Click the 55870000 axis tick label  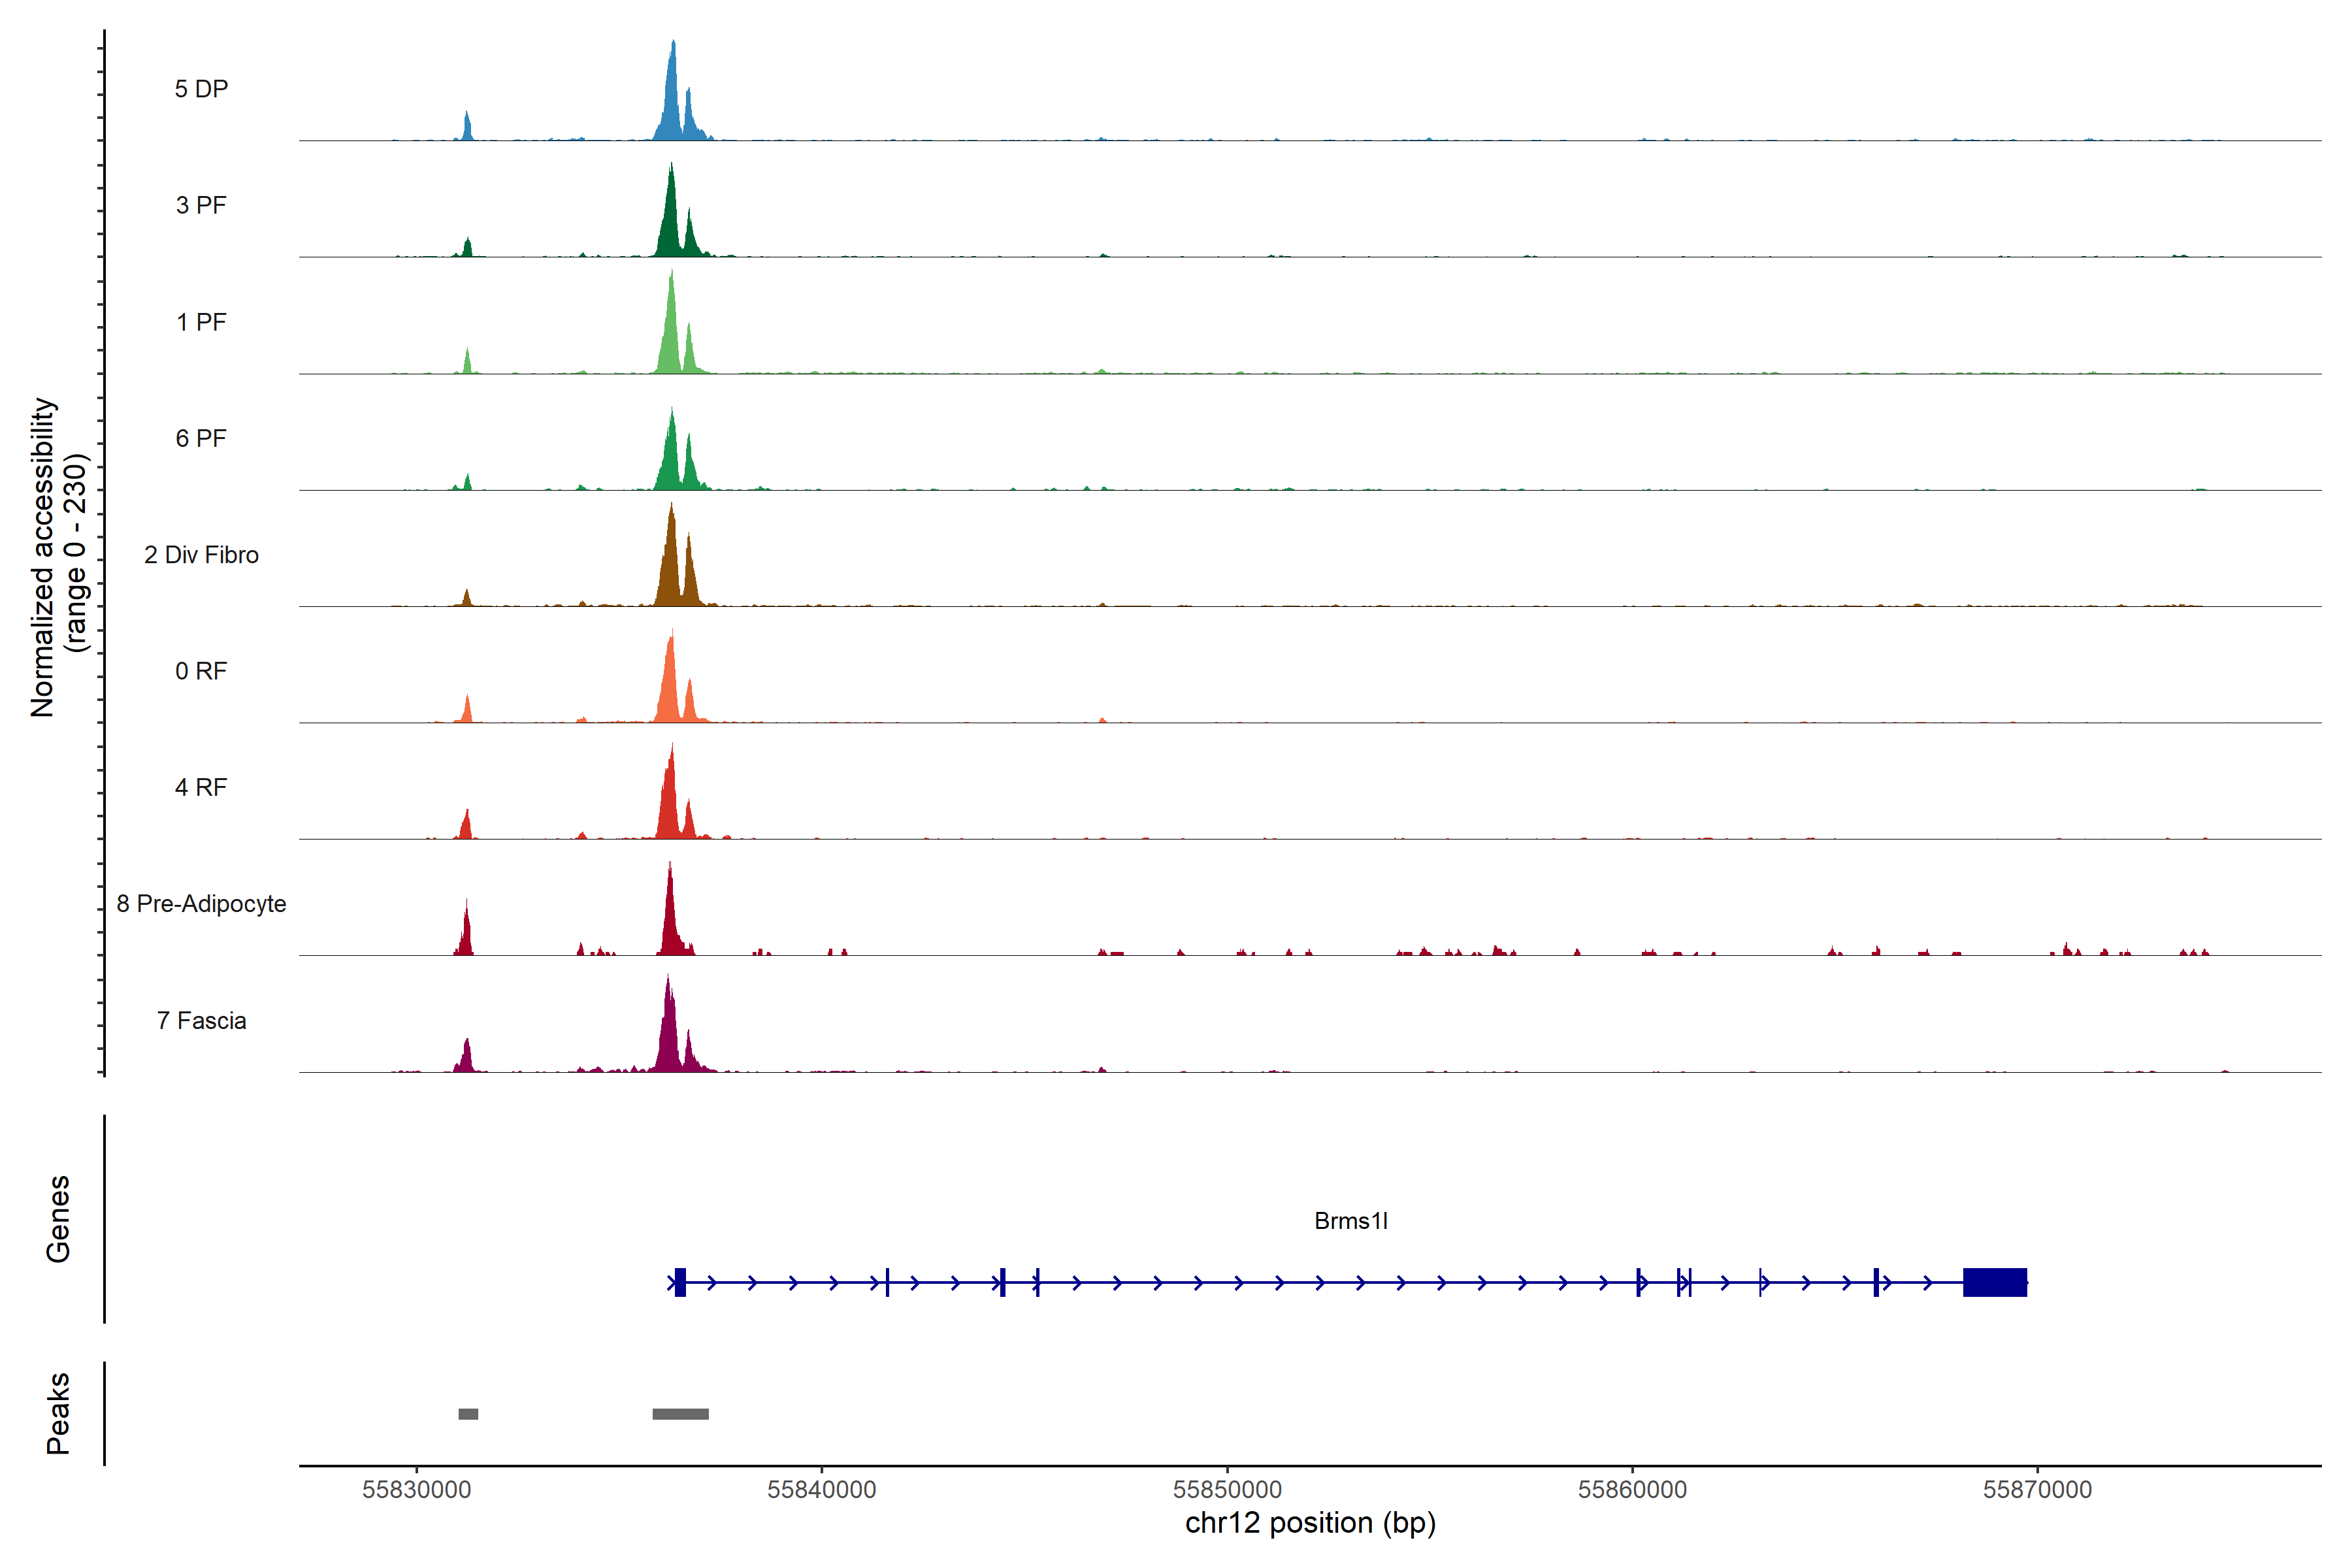2037,1489
